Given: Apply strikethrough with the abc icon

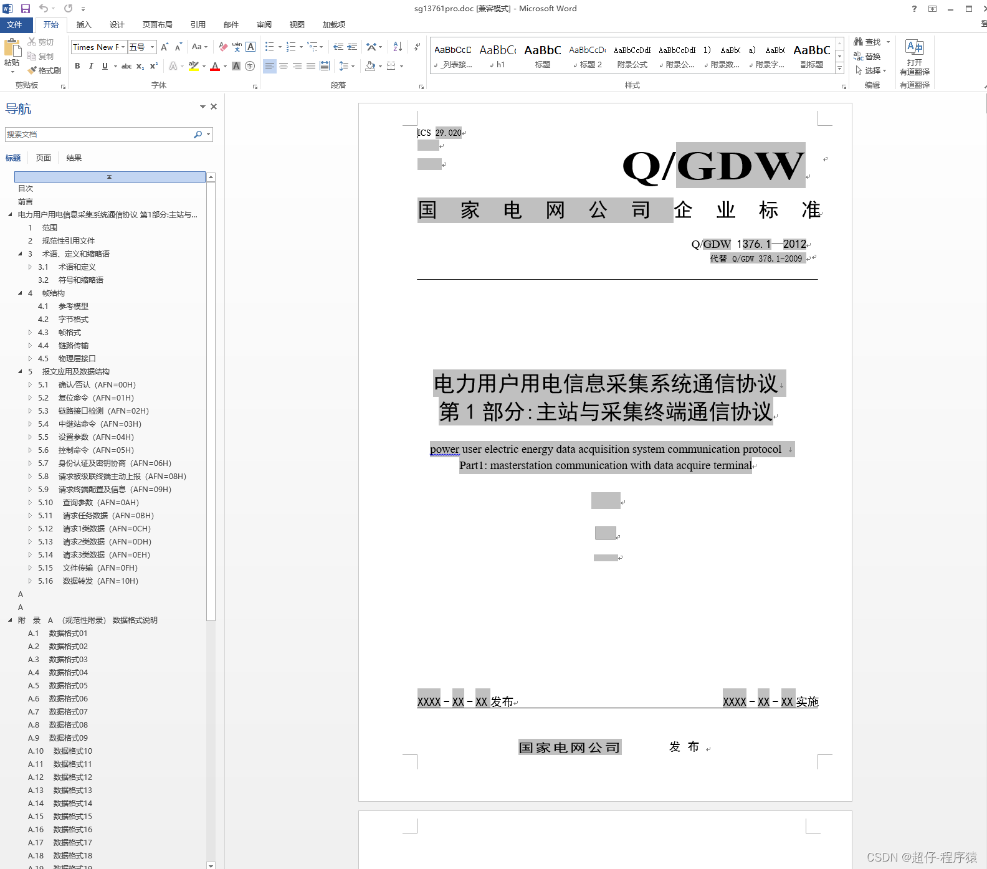Looking at the screenshot, I should (126, 66).
